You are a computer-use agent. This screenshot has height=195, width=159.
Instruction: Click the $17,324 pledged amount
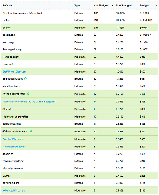[x=144, y=13]
